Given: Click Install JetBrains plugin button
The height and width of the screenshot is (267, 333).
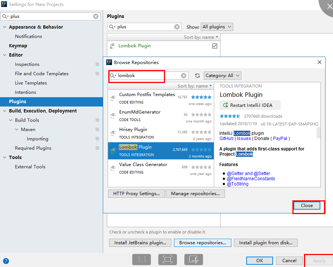Looking at the screenshot, I should [140, 243].
